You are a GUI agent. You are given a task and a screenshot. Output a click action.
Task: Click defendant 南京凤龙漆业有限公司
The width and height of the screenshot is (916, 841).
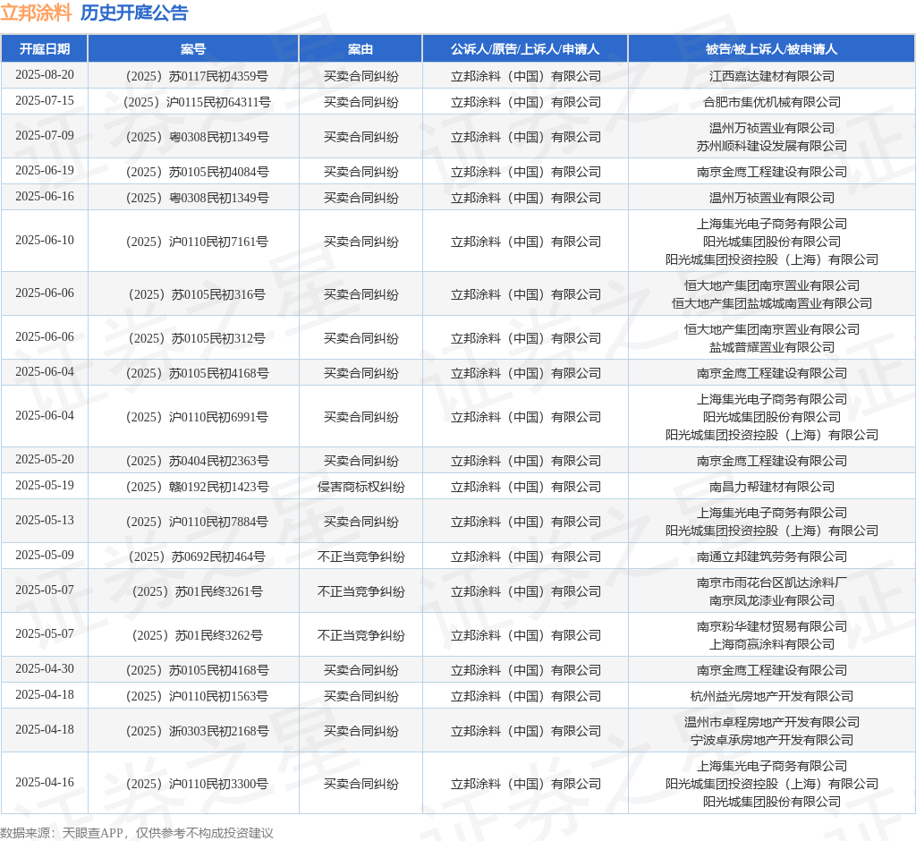pyautogui.click(x=772, y=601)
